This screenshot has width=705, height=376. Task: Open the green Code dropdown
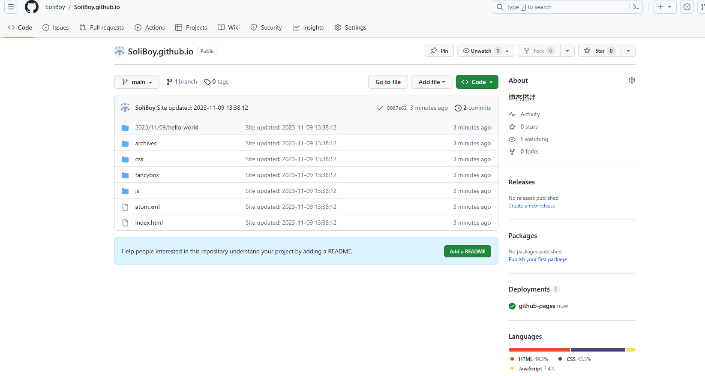(x=477, y=82)
